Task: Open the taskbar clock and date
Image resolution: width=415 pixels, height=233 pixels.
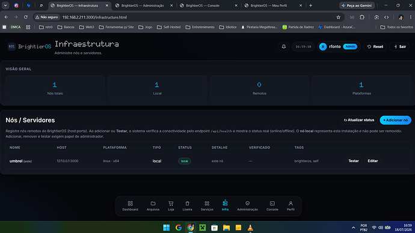Action: 404,228
